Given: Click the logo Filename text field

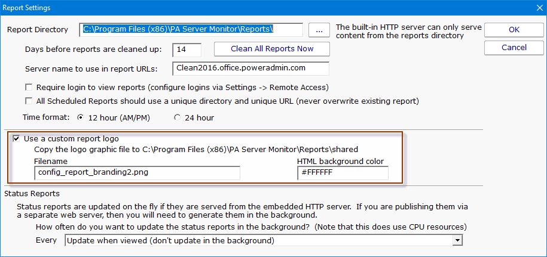Looking at the screenshot, I should [x=137, y=173].
